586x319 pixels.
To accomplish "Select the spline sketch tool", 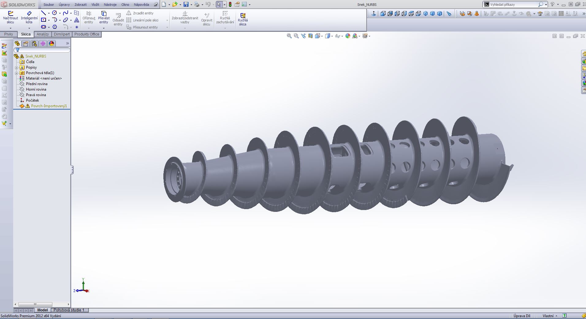I will [x=65, y=13].
